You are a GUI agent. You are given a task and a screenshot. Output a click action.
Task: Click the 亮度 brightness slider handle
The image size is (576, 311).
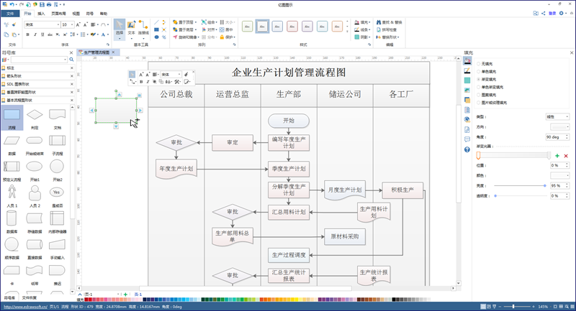click(545, 186)
